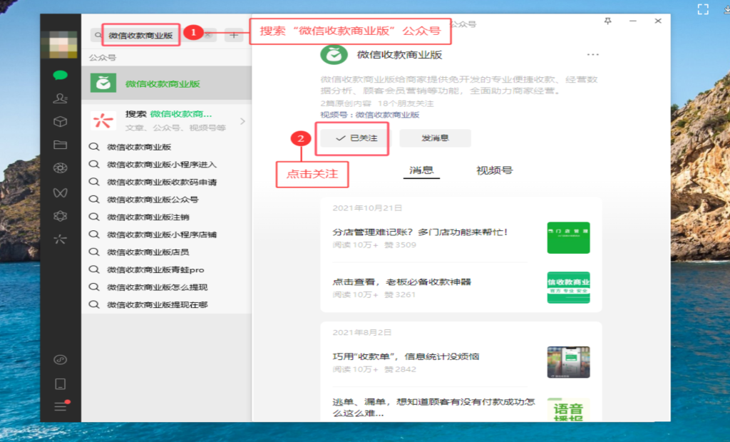Open the Chats icon in sidebar

pyautogui.click(x=60, y=75)
